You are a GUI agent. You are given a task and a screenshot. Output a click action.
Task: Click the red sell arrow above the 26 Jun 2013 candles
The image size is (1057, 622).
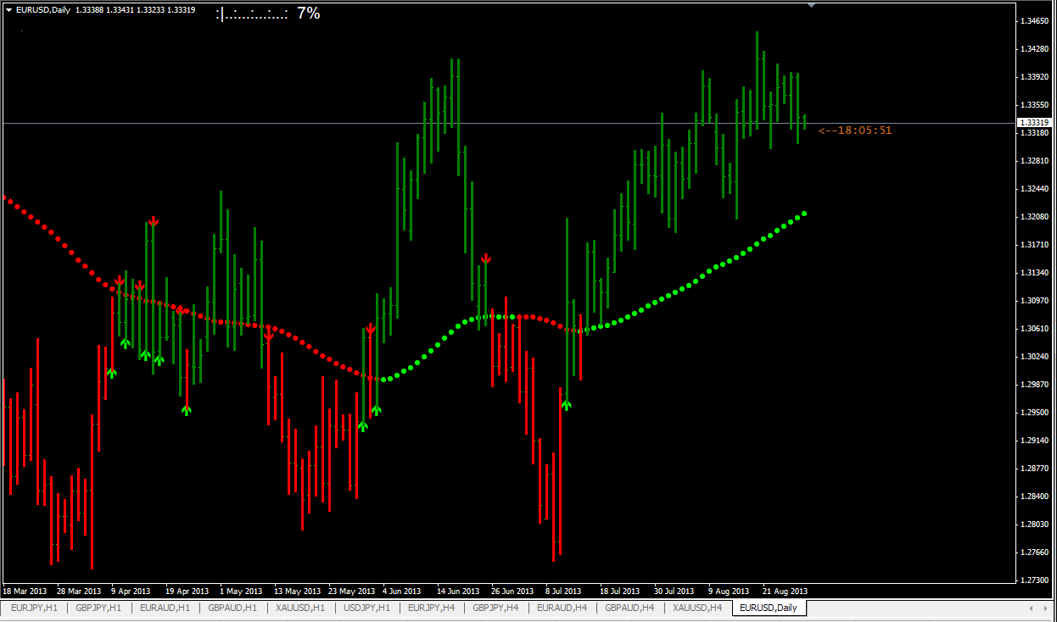486,258
